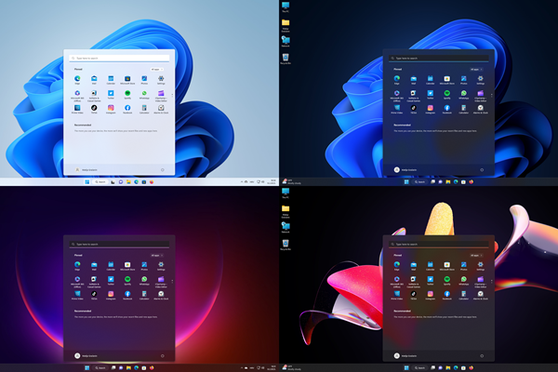Open Edge in the light-theme Start menu
Viewport: 558px width, 372px height.
[x=77, y=79]
